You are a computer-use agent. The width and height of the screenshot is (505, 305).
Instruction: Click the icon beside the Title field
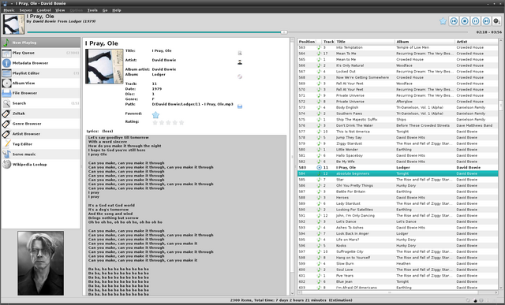click(240, 53)
